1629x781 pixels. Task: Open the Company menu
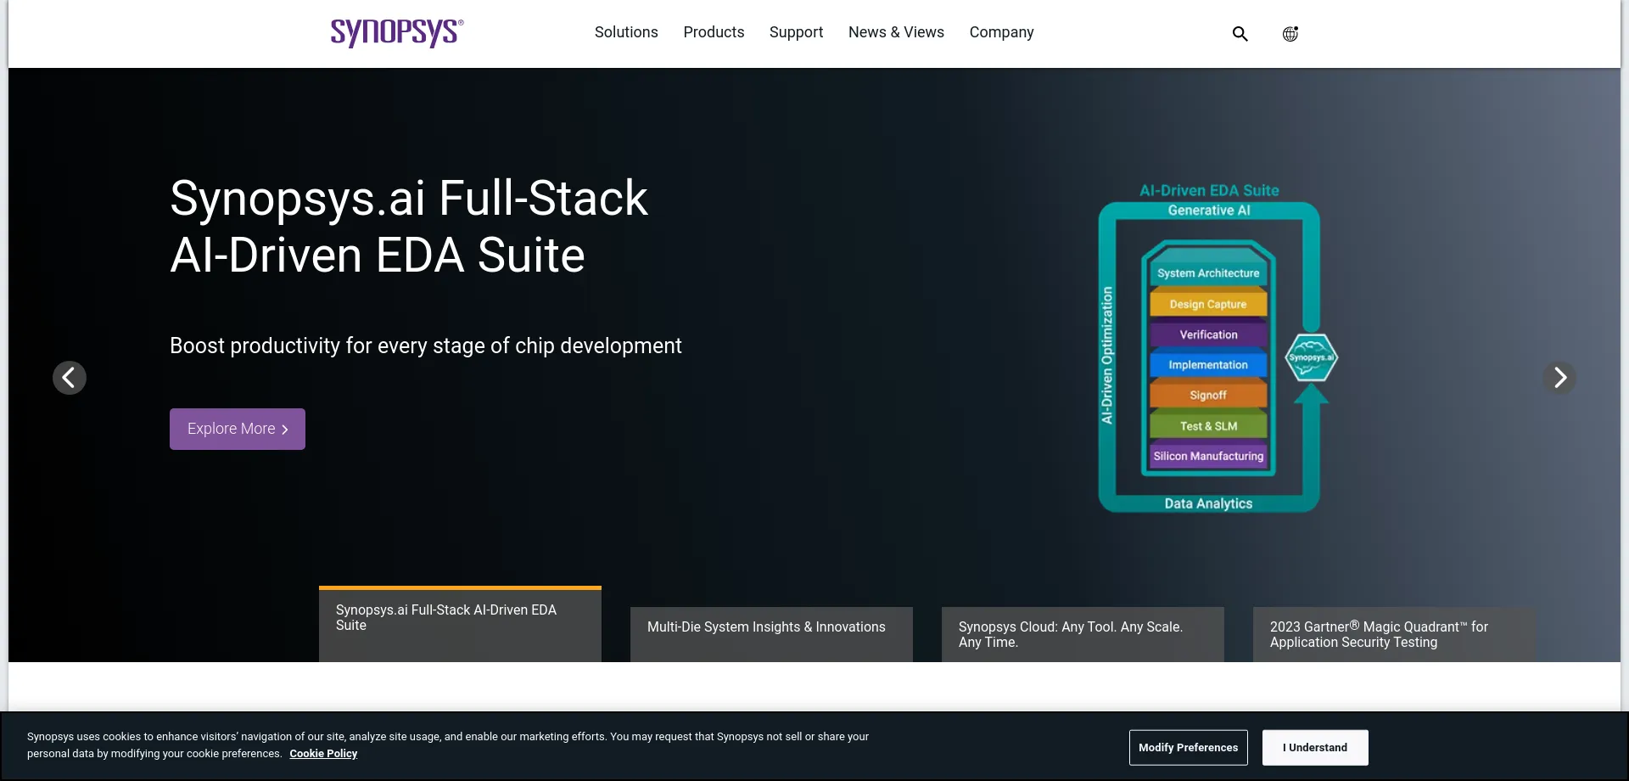coord(1001,32)
